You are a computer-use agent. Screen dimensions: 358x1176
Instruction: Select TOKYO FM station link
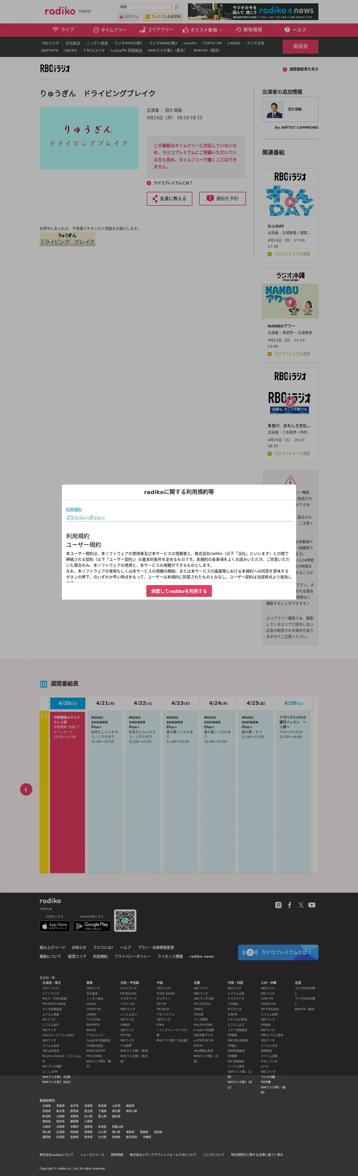point(212,43)
